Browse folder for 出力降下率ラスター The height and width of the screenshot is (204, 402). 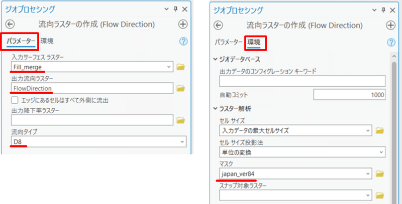(x=181, y=120)
